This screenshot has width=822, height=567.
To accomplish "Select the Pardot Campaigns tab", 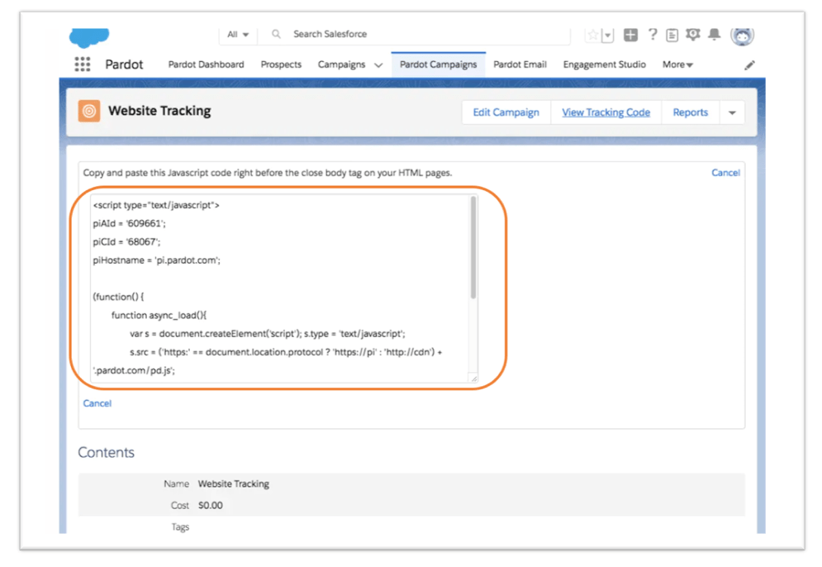I will 438,64.
